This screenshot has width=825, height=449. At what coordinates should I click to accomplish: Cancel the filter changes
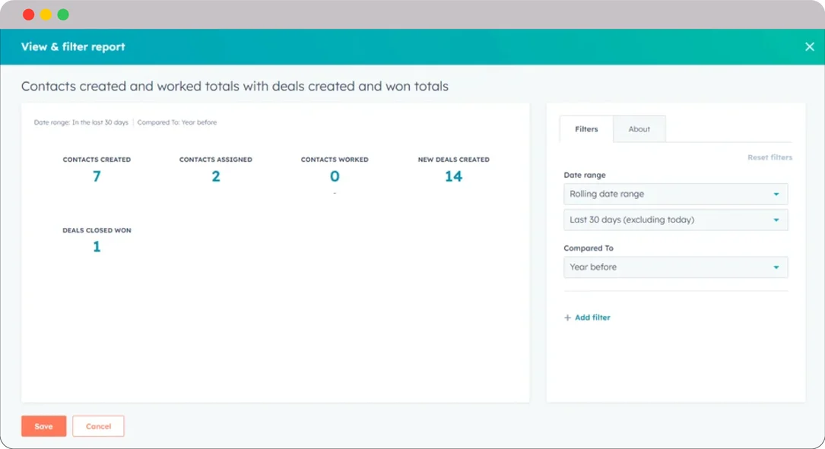point(98,426)
